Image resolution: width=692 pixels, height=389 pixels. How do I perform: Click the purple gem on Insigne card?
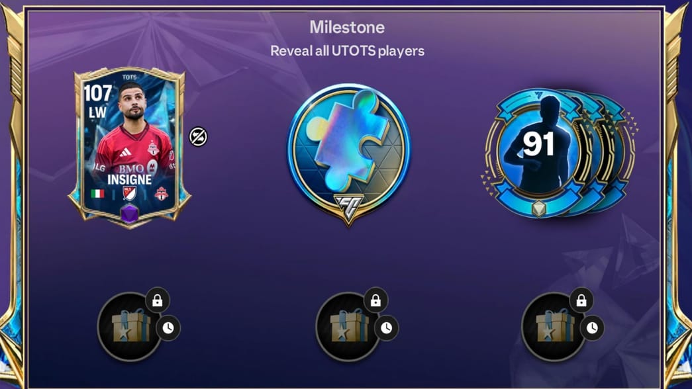pos(130,214)
